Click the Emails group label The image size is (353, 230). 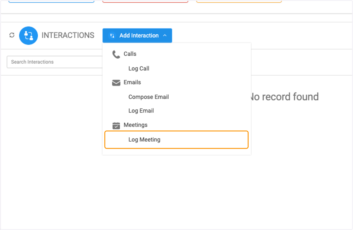click(x=132, y=82)
